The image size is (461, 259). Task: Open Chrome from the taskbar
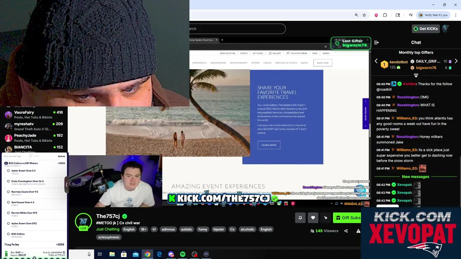tap(147, 254)
